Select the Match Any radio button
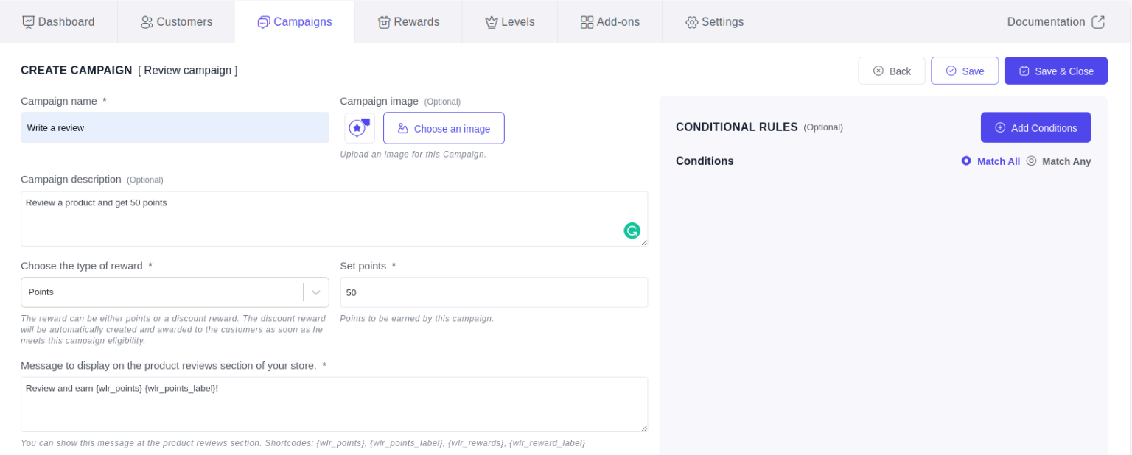 pos(1031,161)
